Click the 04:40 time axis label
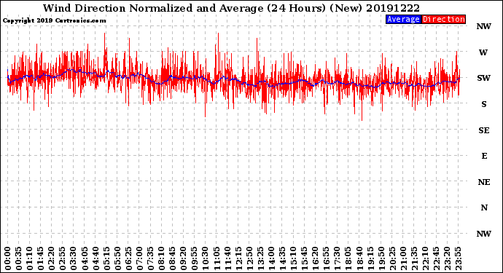Image resolution: width=503 pixels, height=273 pixels. pyautogui.click(x=95, y=258)
